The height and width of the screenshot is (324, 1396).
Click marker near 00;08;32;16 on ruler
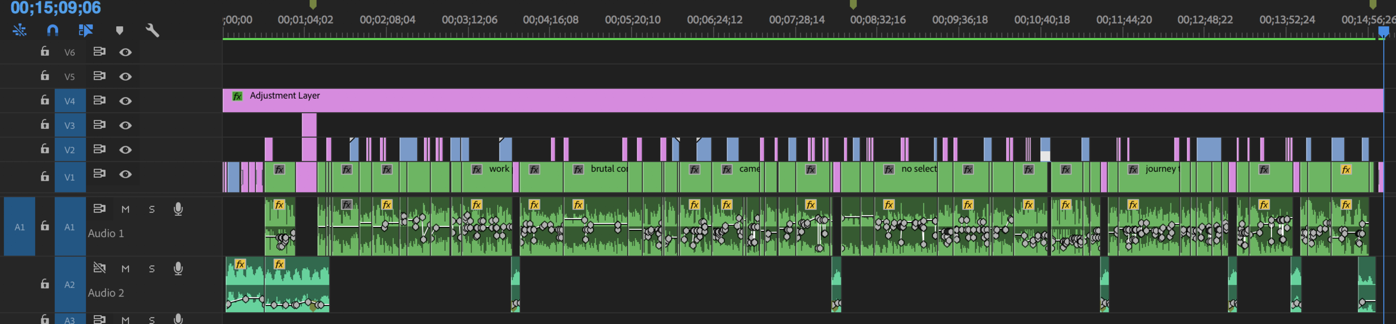click(853, 4)
